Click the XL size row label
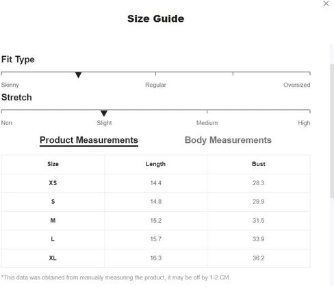 (x=53, y=258)
